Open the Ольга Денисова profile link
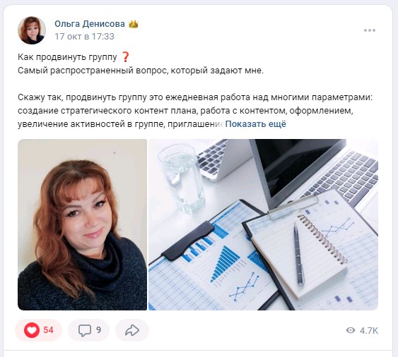This screenshot has width=398, height=357. point(90,24)
